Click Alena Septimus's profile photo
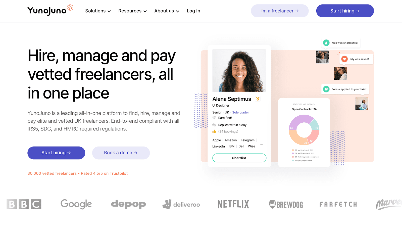 click(x=239, y=70)
